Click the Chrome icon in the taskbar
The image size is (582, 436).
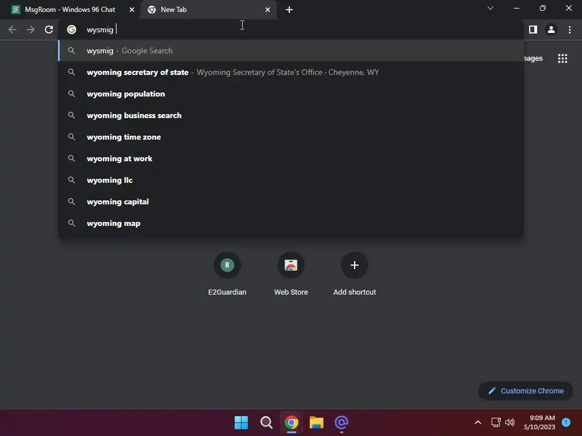click(292, 422)
